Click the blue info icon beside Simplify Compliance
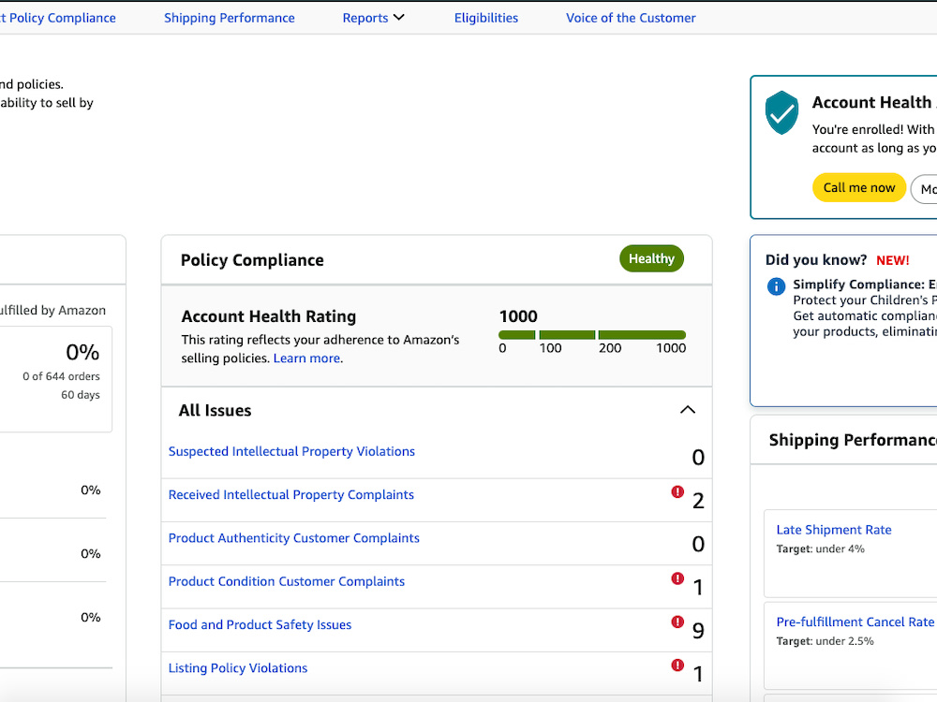937x702 pixels. click(x=776, y=286)
